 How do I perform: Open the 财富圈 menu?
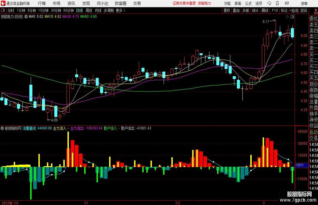point(120,3)
